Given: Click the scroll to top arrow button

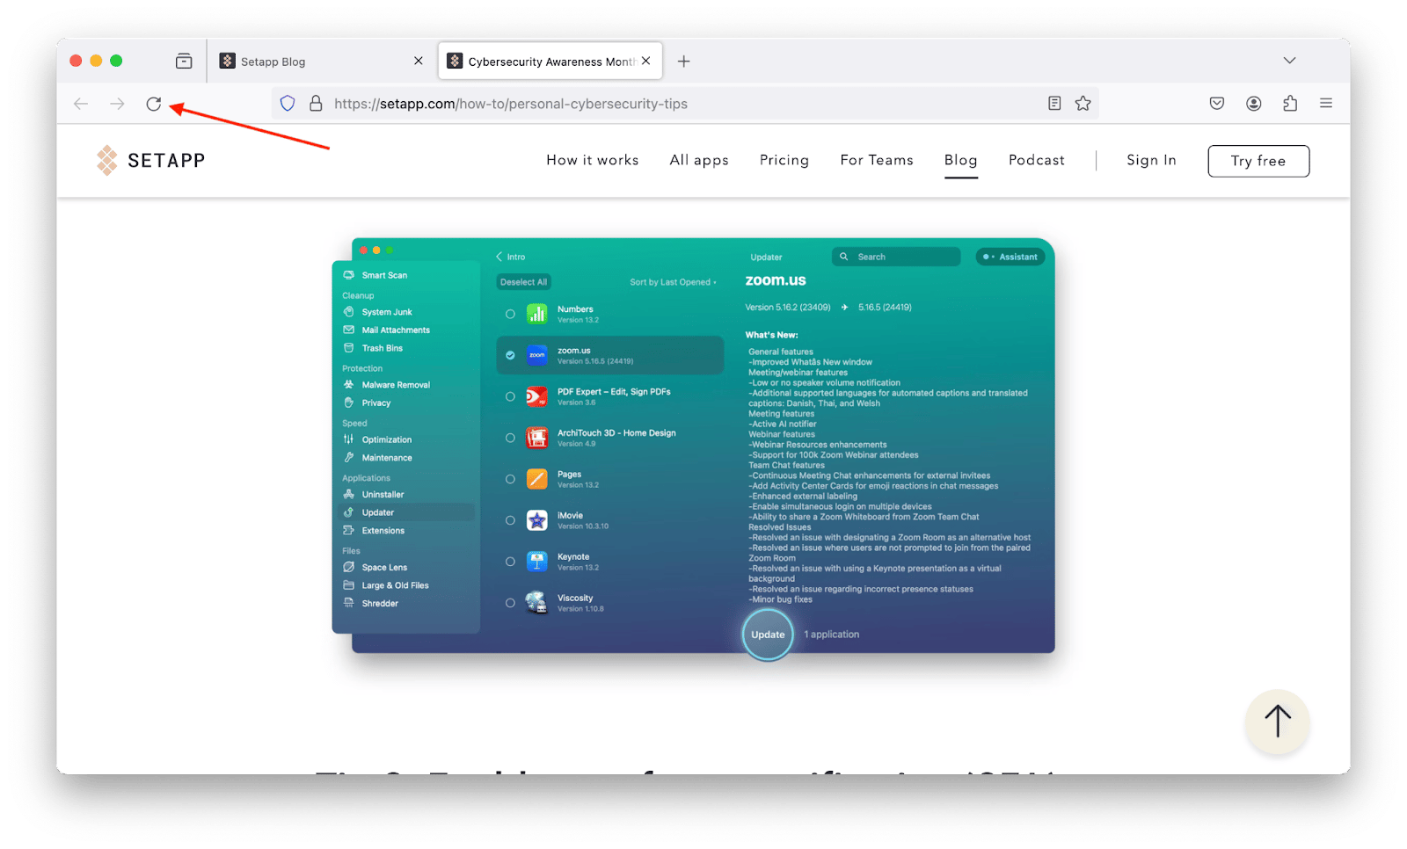Looking at the screenshot, I should coord(1278,722).
